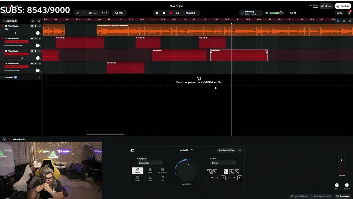Screen dimensions: 353x199
Task: Add Fx to track 01
Action: [x=7, y=29]
